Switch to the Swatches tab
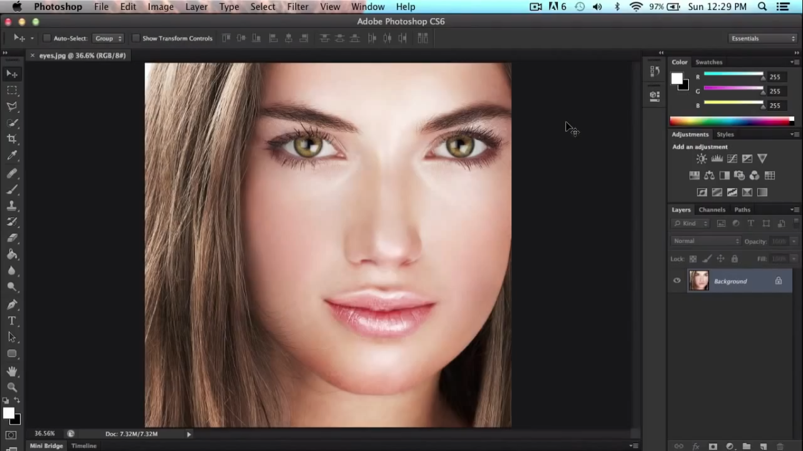Viewport: 803px width, 451px height. tap(709, 62)
